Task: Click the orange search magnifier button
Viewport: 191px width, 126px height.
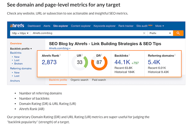Action: click(178, 33)
